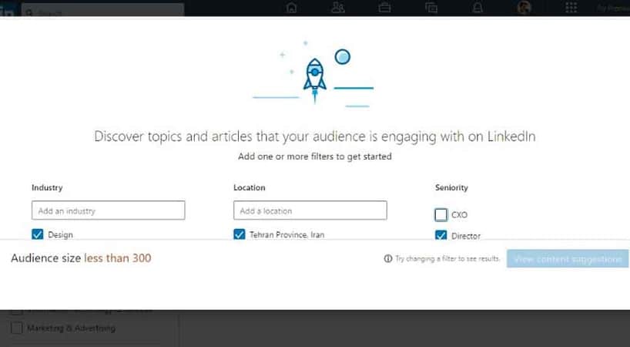Open the Work apps grid icon
630x347 pixels.
click(571, 8)
